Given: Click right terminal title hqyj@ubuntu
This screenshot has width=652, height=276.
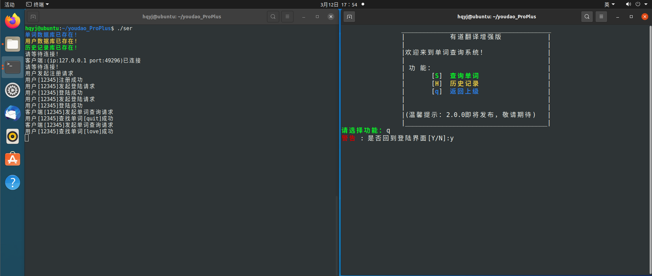Looking at the screenshot, I should coord(497,17).
